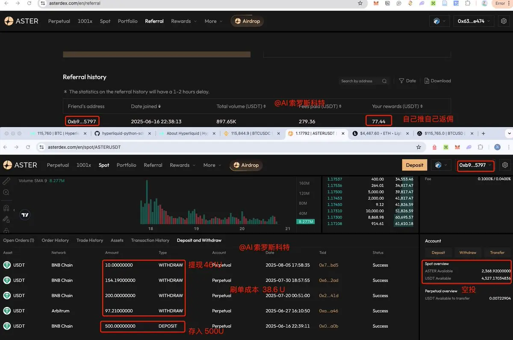Switch to the About Hyperliquid browser tab
The height and width of the screenshot is (340, 513).
(187, 133)
